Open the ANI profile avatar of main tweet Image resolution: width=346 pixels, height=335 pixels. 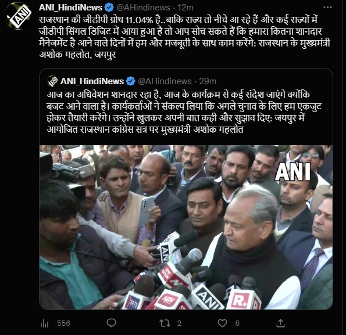point(18,16)
